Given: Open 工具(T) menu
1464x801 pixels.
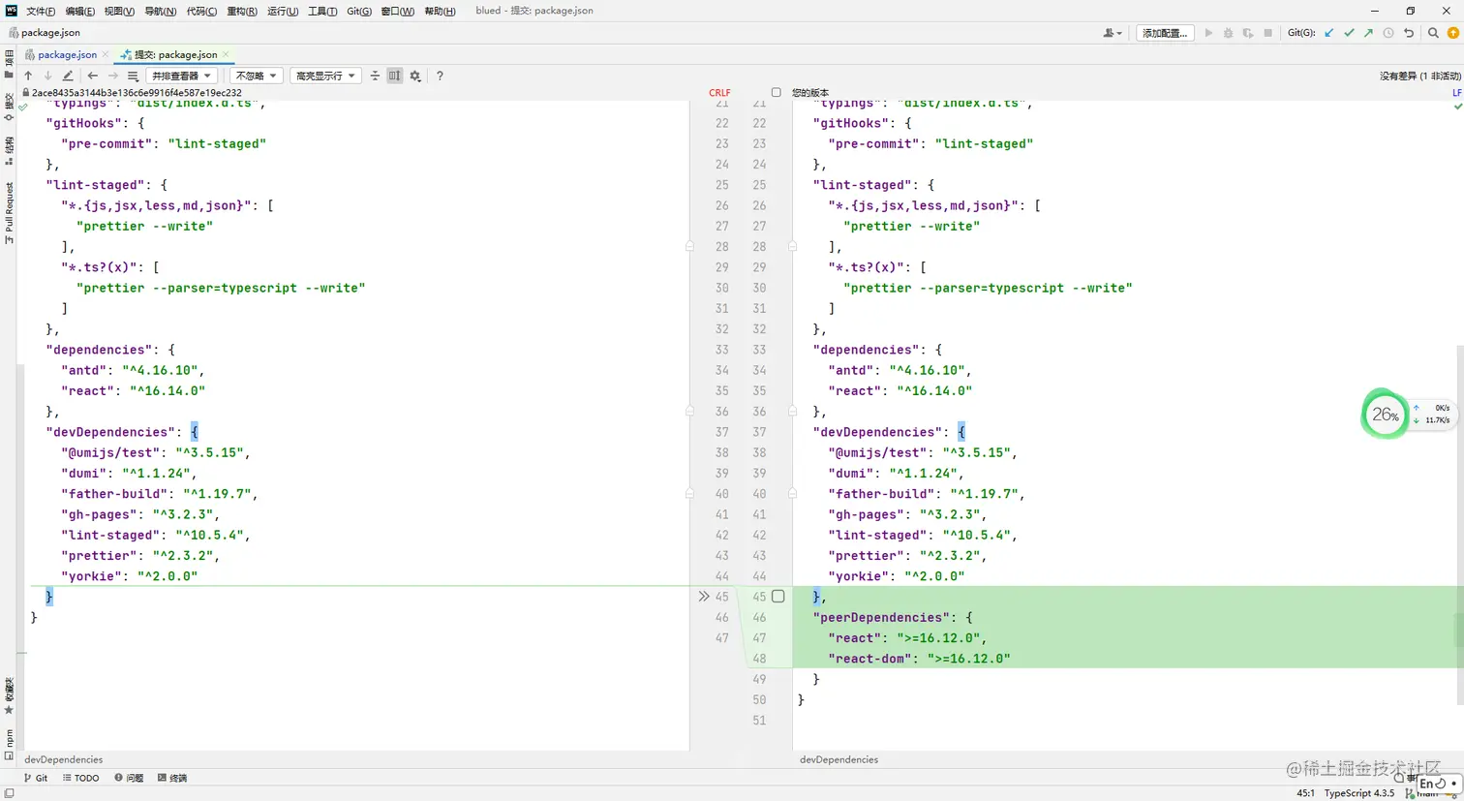Looking at the screenshot, I should tap(322, 11).
